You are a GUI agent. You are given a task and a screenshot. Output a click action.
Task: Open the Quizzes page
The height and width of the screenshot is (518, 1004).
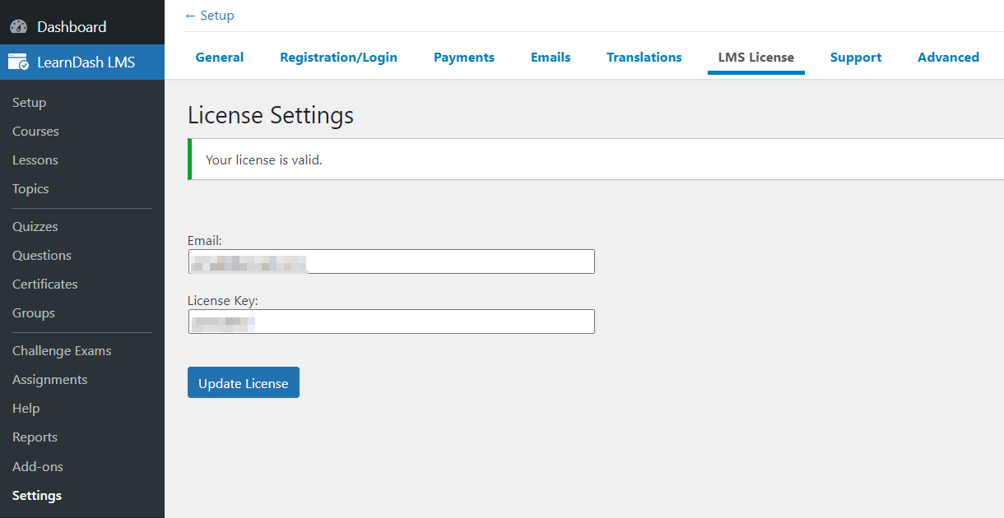(35, 227)
